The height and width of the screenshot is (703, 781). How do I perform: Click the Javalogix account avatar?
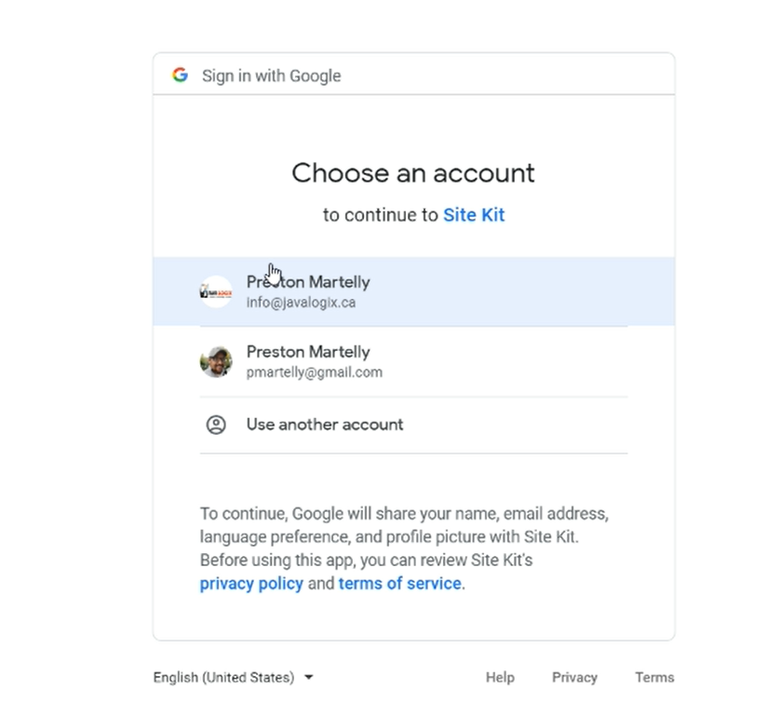[216, 291]
